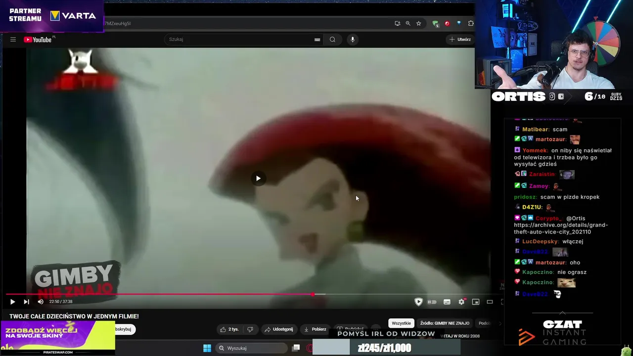This screenshot has width=633, height=356.
Task: Open the green extension with badge 5
Action: coord(435,23)
